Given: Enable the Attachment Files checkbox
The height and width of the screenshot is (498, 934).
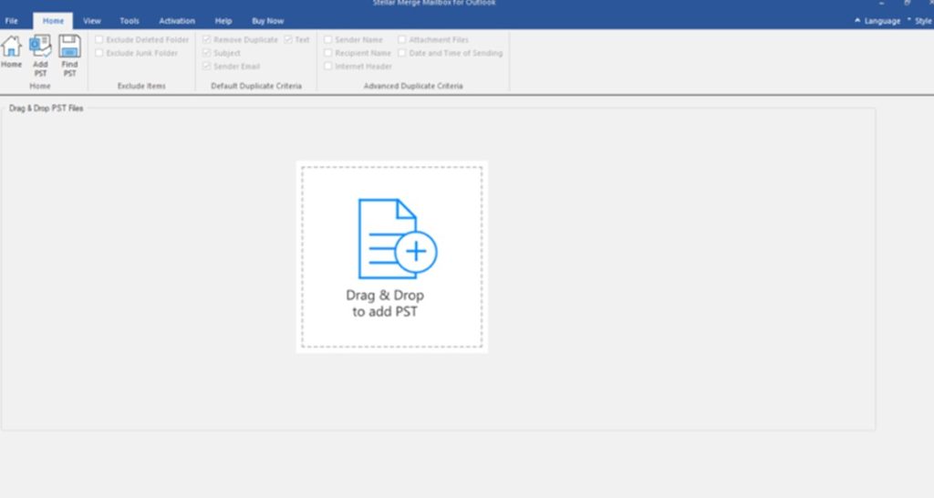Looking at the screenshot, I should pyautogui.click(x=402, y=40).
